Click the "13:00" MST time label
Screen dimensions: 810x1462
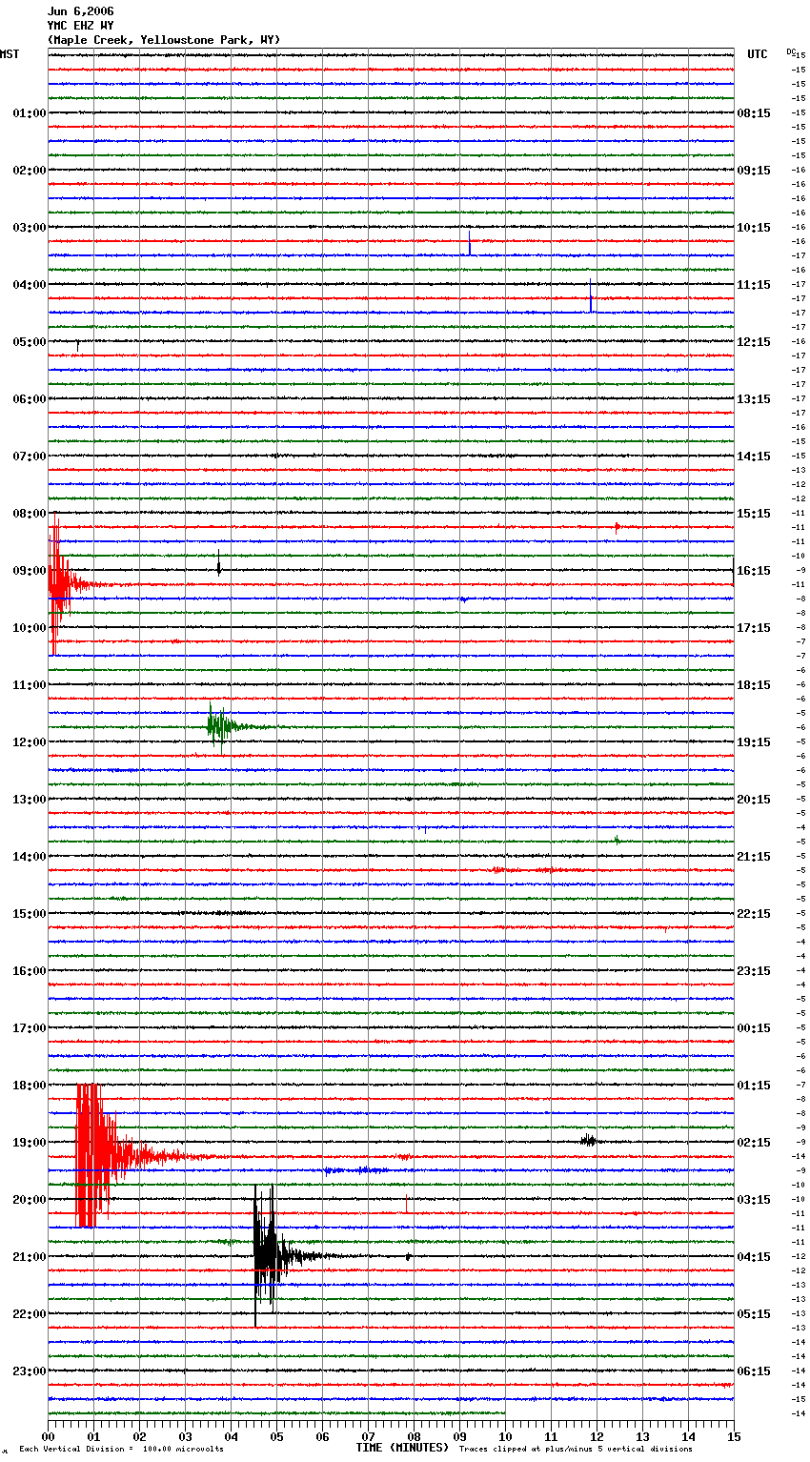[30, 800]
